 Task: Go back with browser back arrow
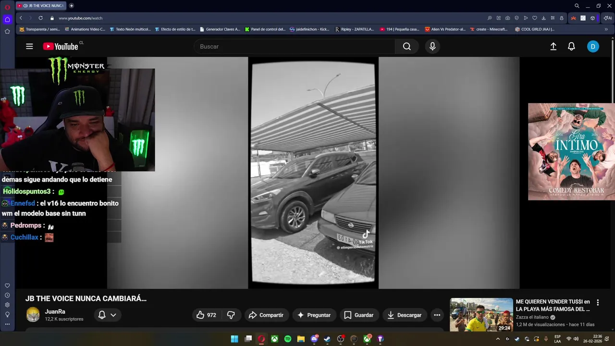[x=21, y=18]
